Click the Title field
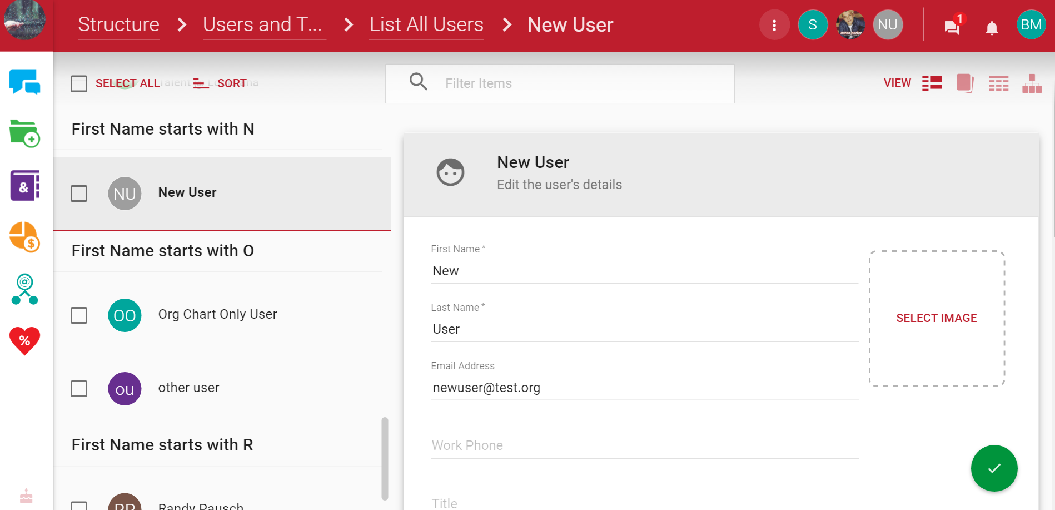Screen dimensions: 1055x510 pyautogui.click(x=645, y=503)
